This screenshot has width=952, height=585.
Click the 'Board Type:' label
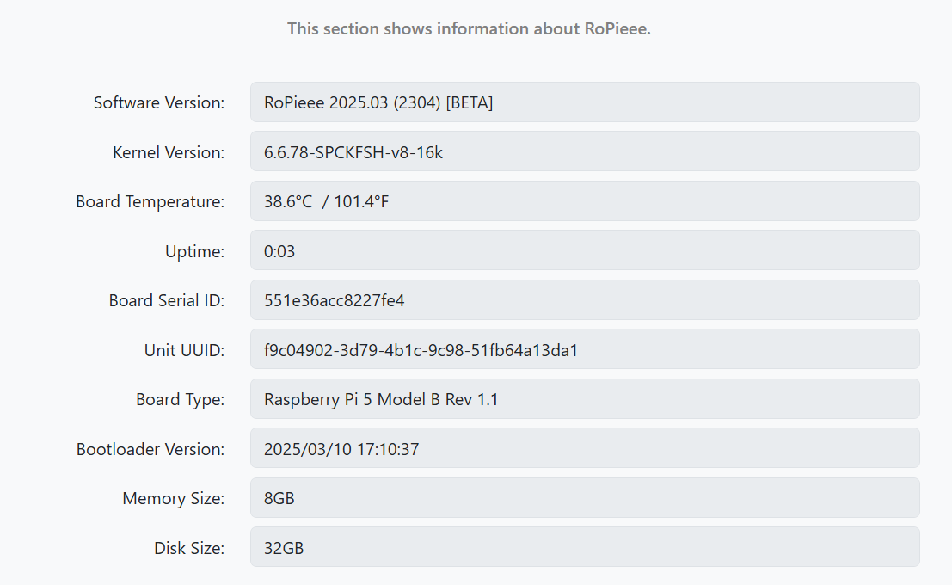coord(180,400)
